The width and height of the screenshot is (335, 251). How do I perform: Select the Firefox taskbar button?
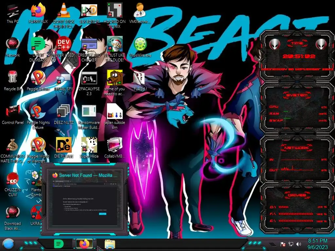tap(84, 244)
